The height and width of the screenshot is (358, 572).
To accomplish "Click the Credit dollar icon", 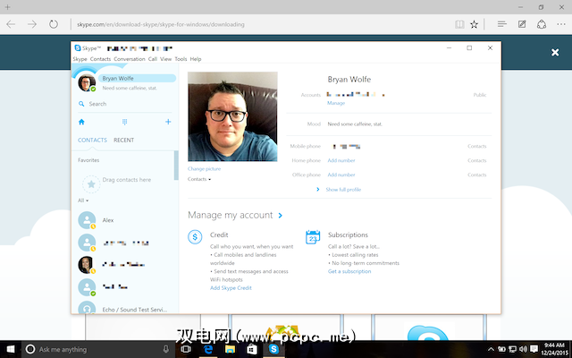I will [x=195, y=237].
